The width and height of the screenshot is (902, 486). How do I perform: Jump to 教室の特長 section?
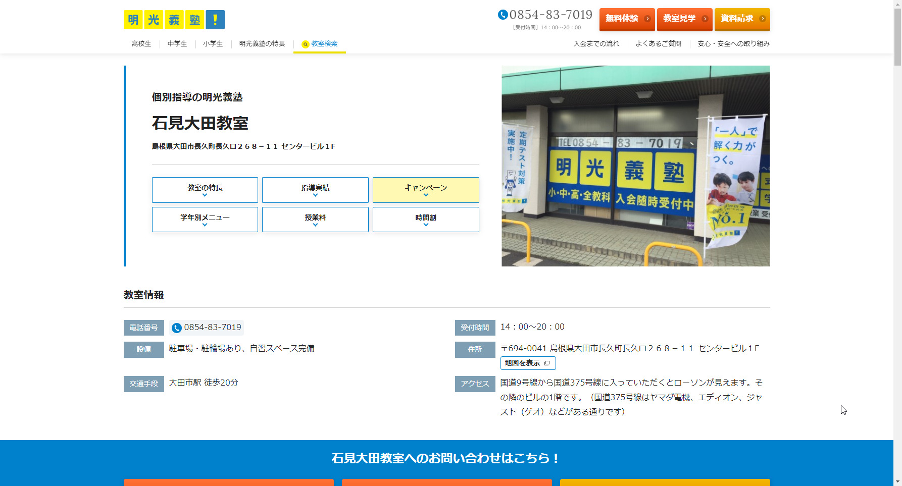point(205,190)
